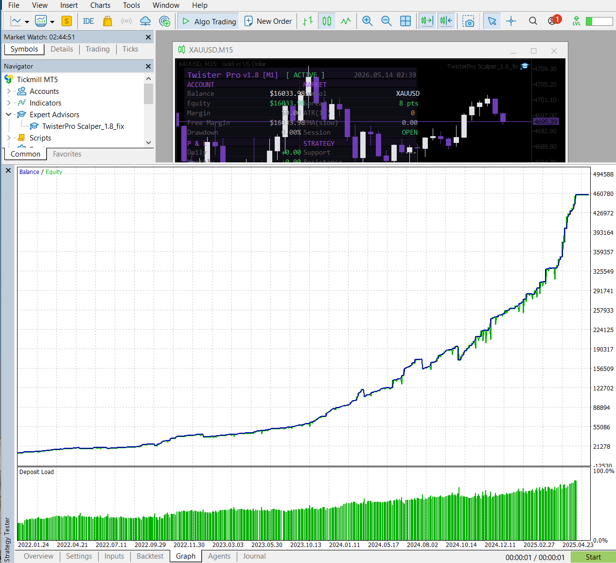Open the Strategy Tester Settings tab
The height and width of the screenshot is (563, 616).
point(79,556)
